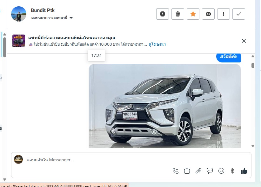Click the chat scrollbar thumb
Image resolution: width=261 pixels, height=187 pixels.
[253, 65]
